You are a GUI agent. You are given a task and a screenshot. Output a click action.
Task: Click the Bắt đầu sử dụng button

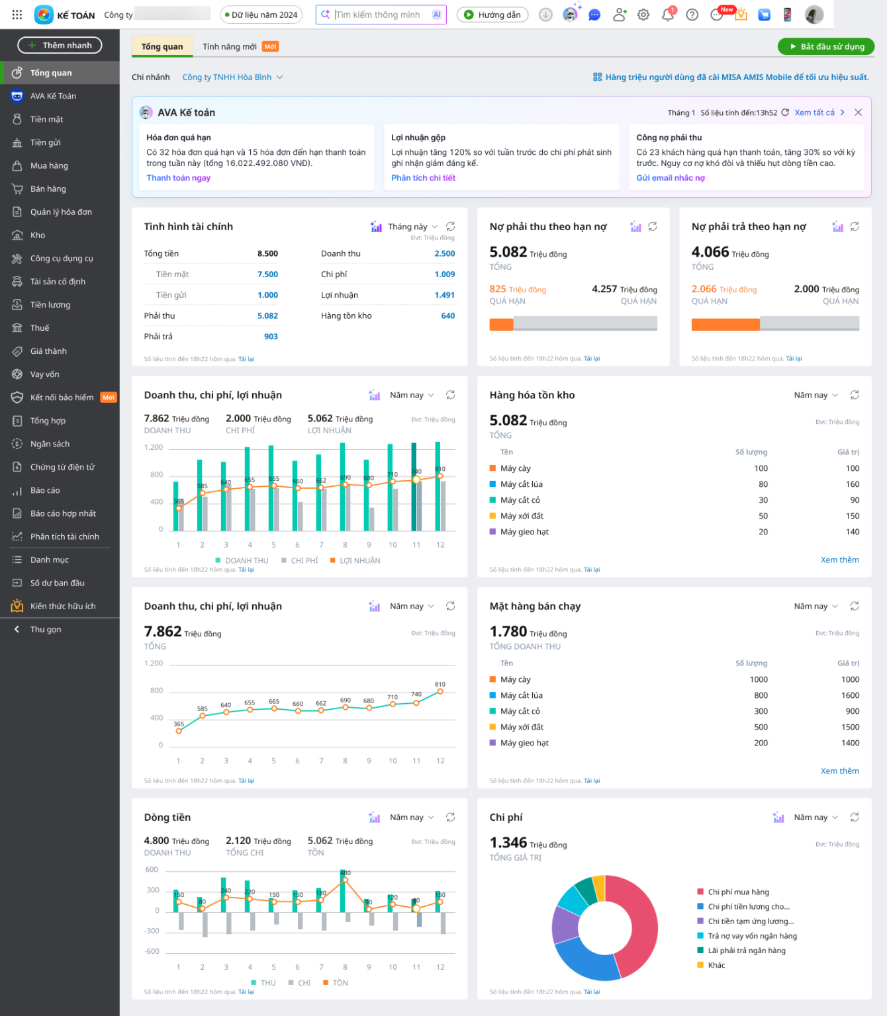tap(826, 46)
